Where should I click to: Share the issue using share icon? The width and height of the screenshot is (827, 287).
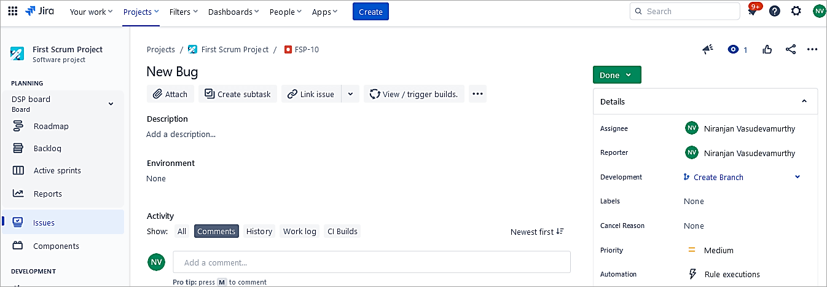pyautogui.click(x=791, y=50)
